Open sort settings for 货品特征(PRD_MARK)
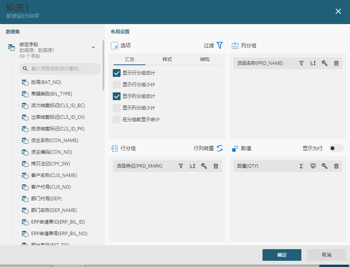 tap(192, 166)
